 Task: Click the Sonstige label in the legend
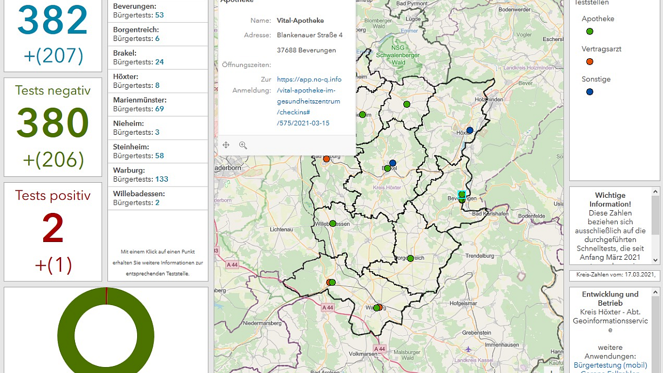click(596, 79)
